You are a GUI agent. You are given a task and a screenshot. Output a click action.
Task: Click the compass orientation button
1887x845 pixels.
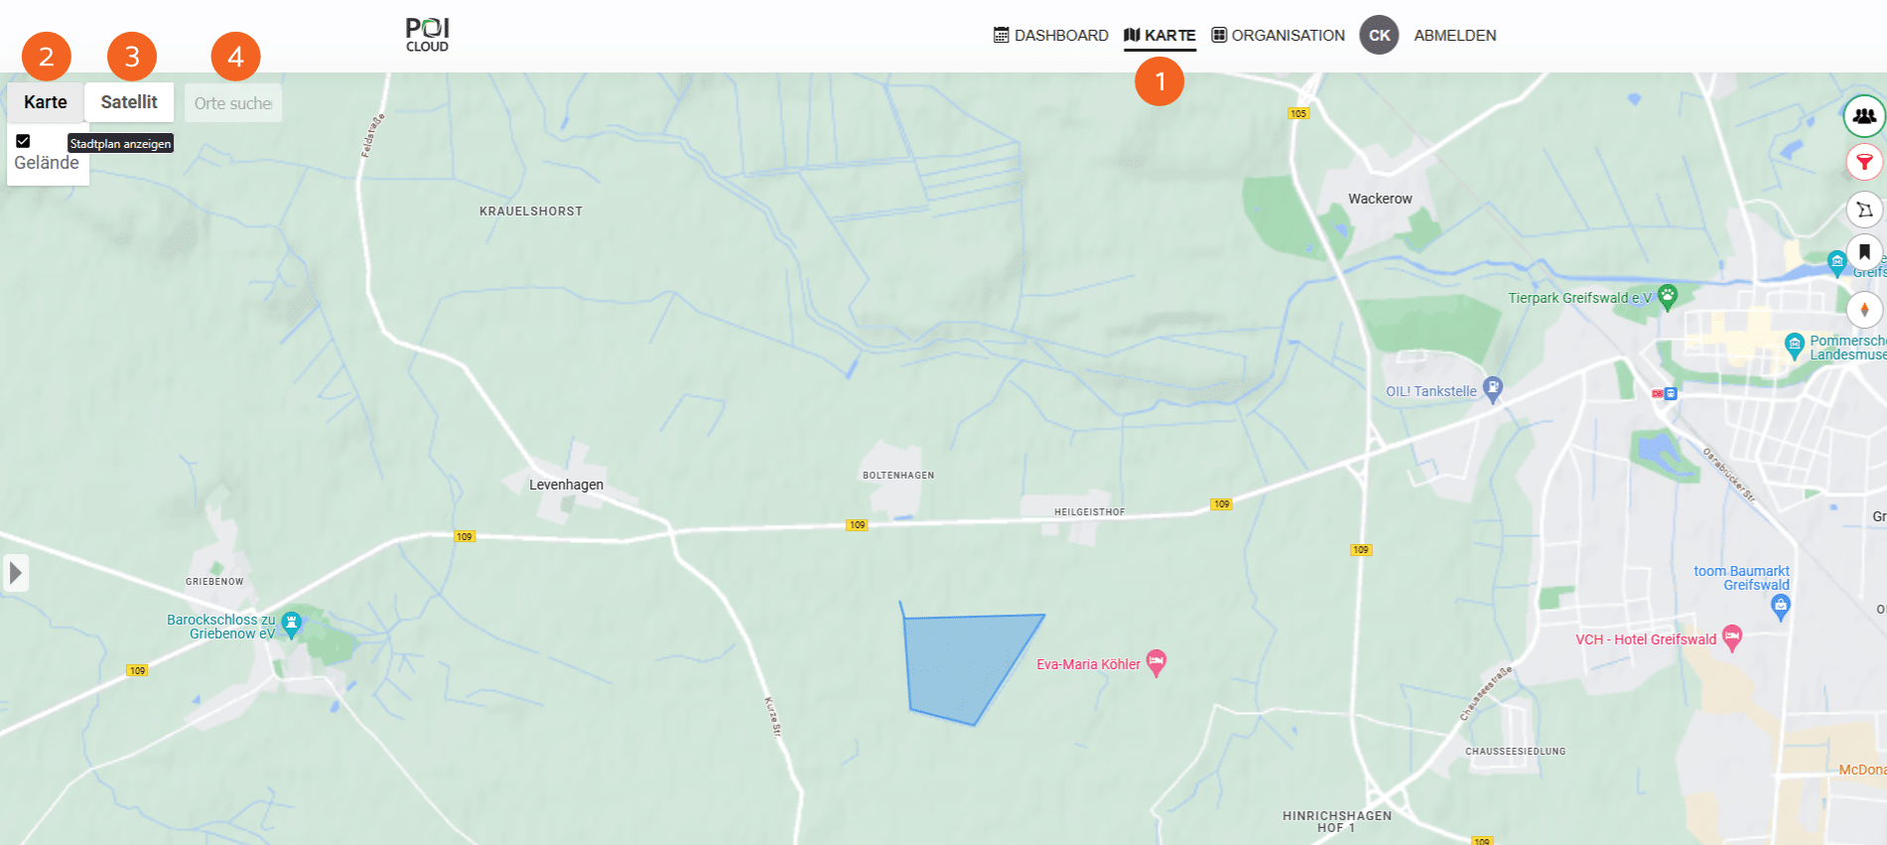1864,309
